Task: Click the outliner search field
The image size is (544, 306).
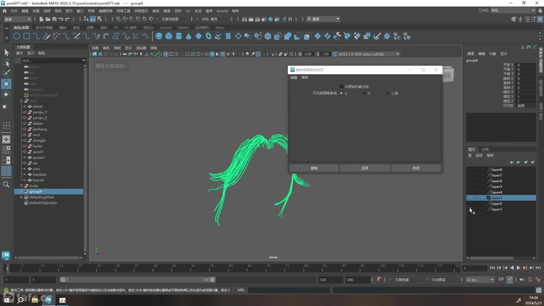Action: (52, 61)
